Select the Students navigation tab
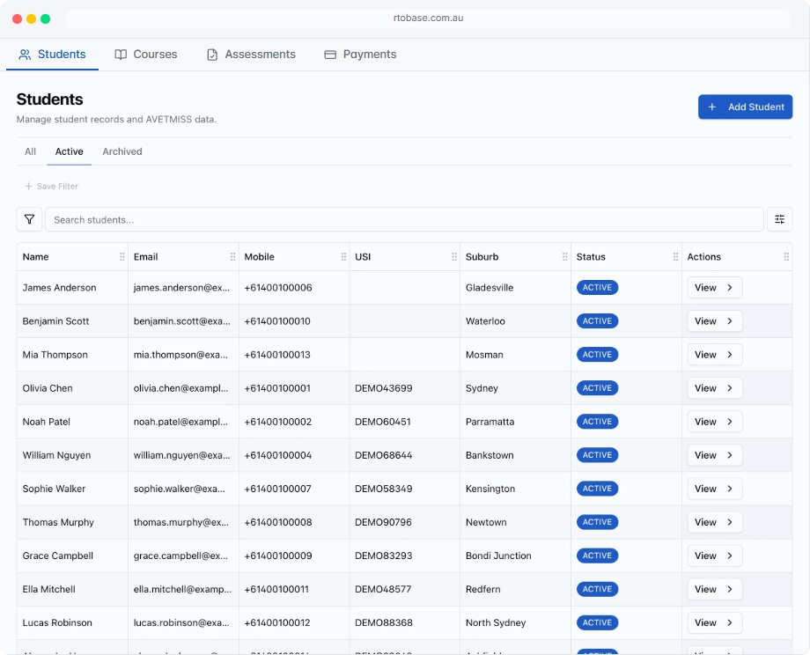Image resolution: width=810 pixels, height=655 pixels. click(52, 55)
